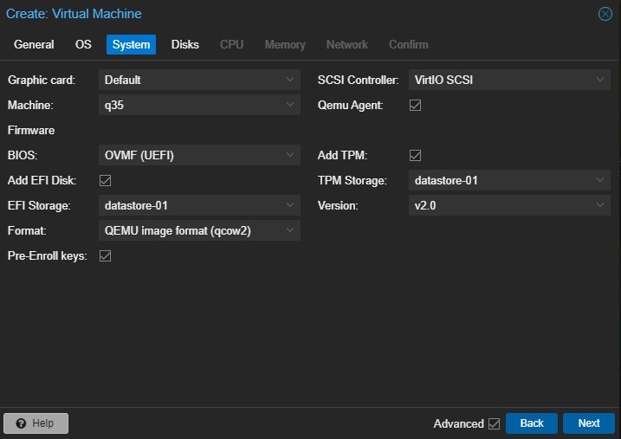Open the Graphic card dropdown
621x439 pixels.
point(199,80)
